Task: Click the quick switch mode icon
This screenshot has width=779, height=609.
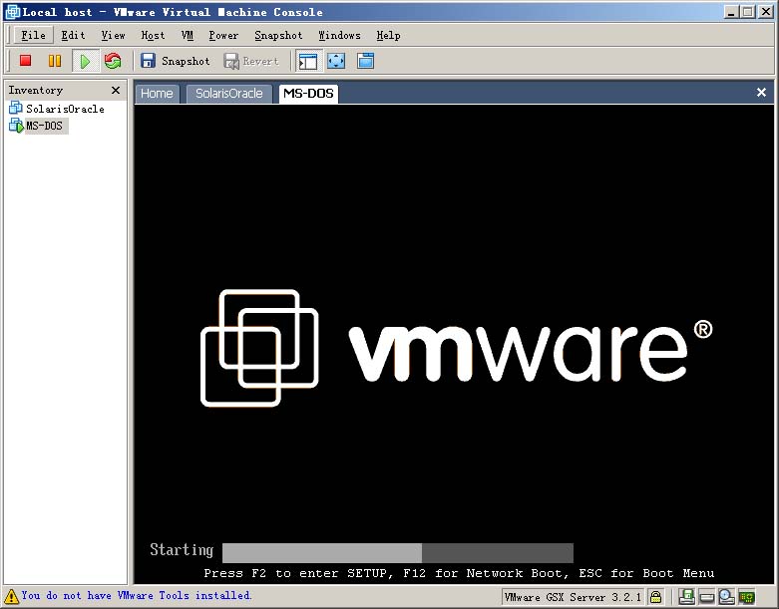Action: [x=366, y=61]
